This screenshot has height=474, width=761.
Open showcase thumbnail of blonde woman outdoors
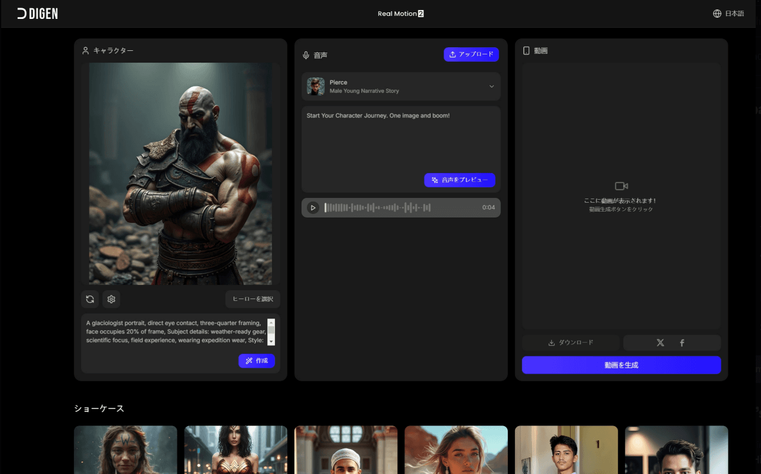[x=456, y=450]
